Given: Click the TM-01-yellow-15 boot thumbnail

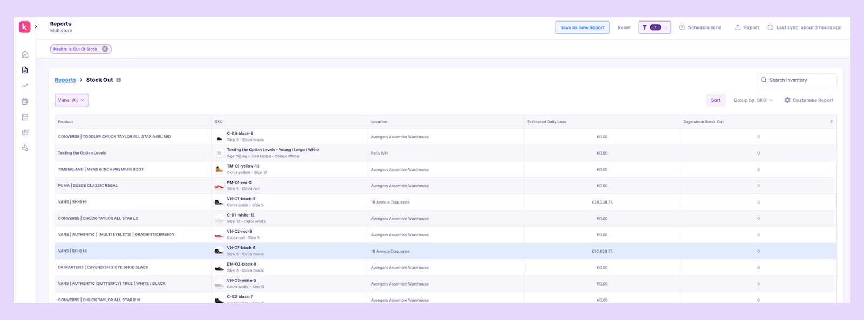Looking at the screenshot, I should tap(219, 170).
